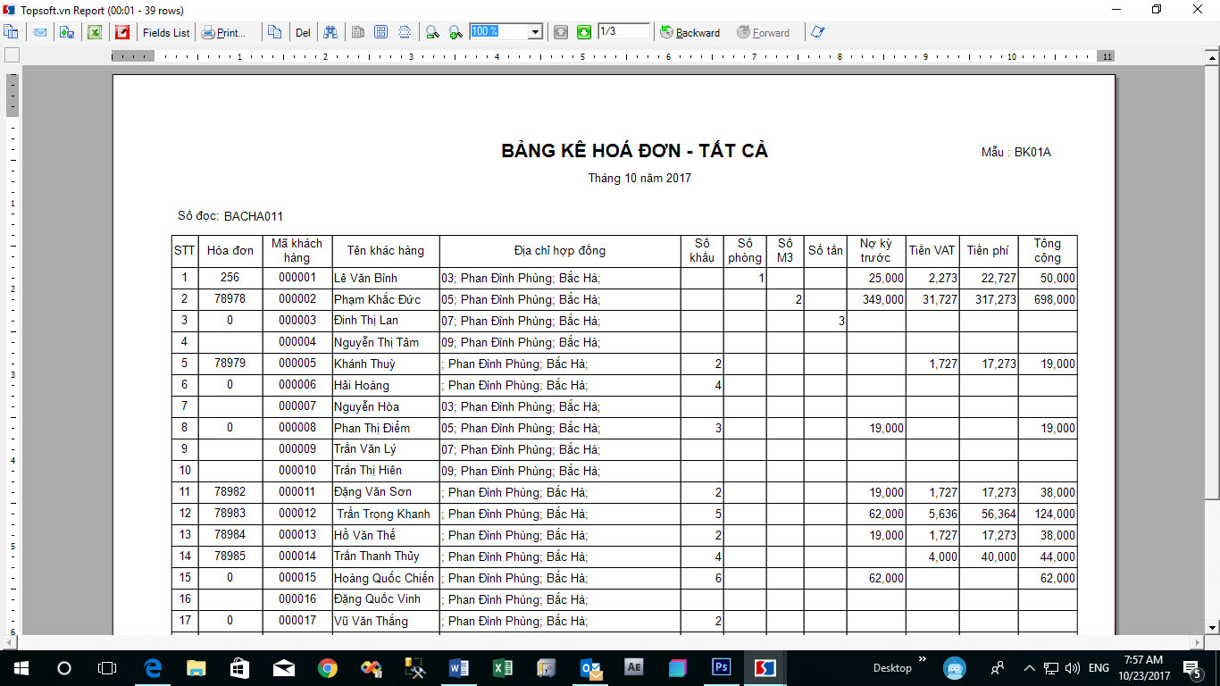Open find with the binoculars icon
The width and height of the screenshot is (1220, 686).
(x=330, y=32)
